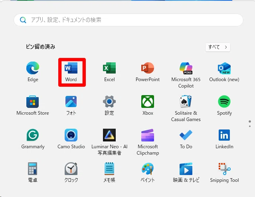Open the 電卓 calculator

[33, 172]
